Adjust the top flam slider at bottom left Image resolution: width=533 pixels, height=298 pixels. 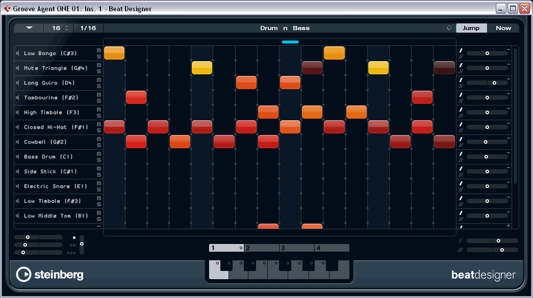(x=38, y=237)
